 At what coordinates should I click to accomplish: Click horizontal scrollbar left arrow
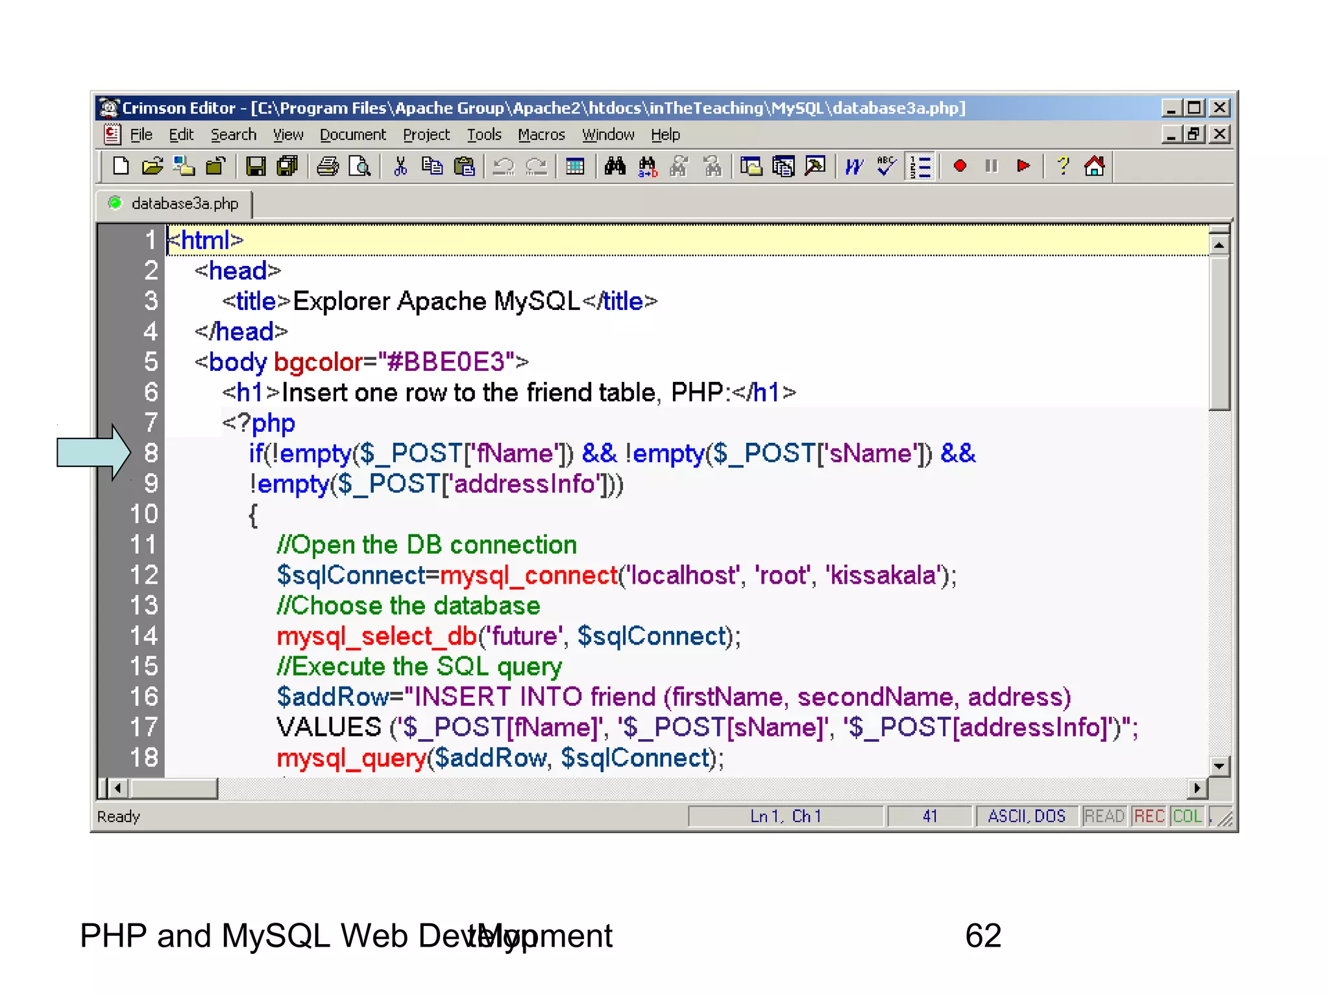pos(117,788)
